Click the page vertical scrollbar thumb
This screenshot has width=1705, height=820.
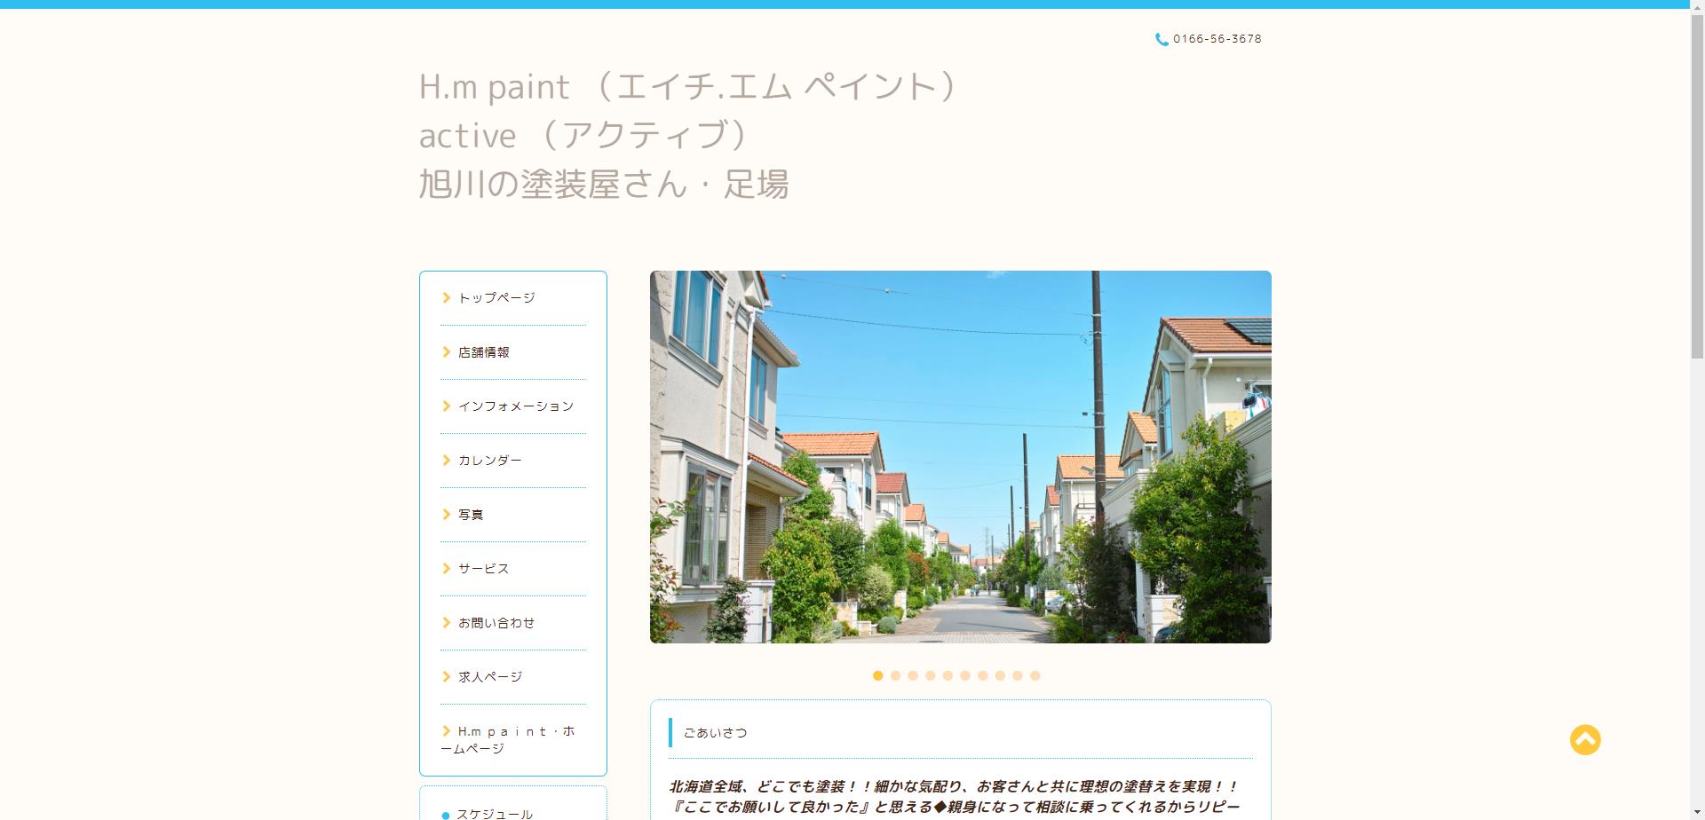point(1696,177)
